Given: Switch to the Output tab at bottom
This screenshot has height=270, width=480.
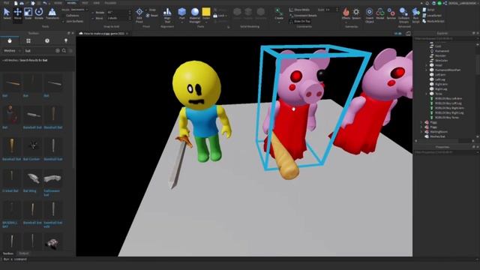Looking at the screenshot, I should pos(23,253).
